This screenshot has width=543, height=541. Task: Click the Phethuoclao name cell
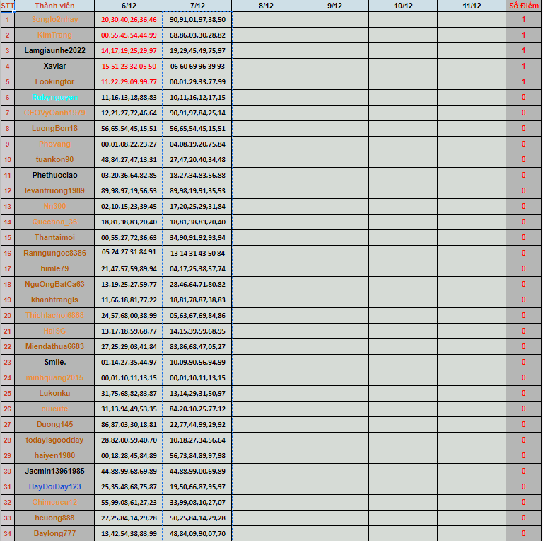[x=54, y=175]
